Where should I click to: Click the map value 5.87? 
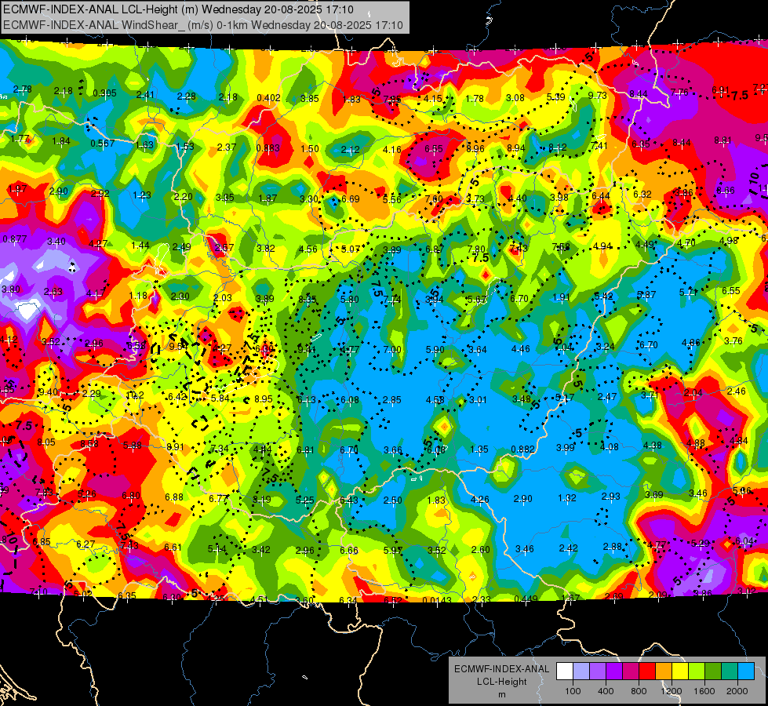click(646, 294)
